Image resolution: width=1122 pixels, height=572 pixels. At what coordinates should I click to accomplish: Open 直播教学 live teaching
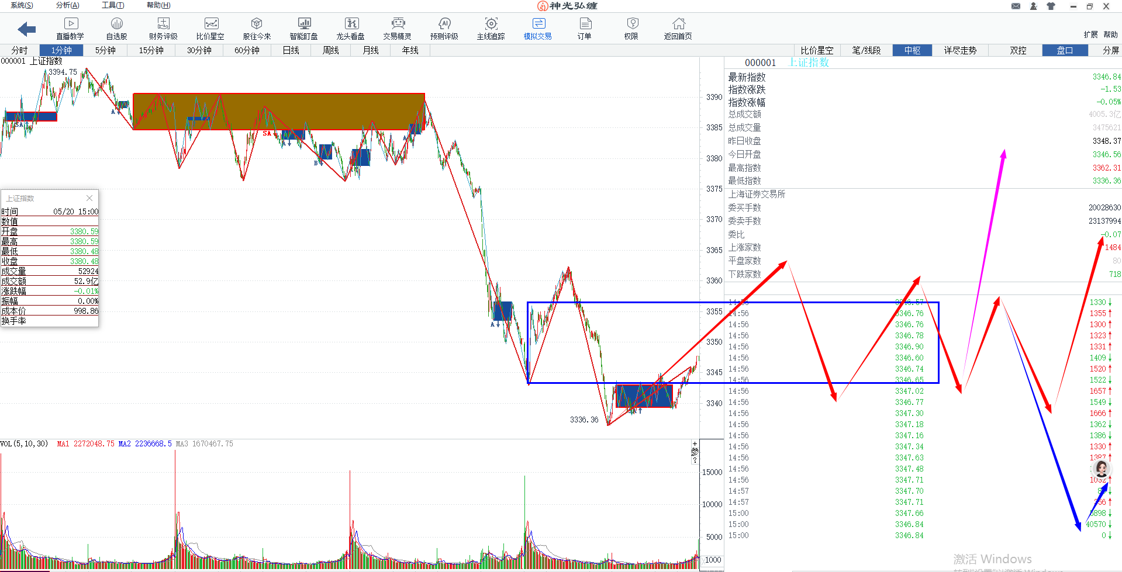click(70, 28)
